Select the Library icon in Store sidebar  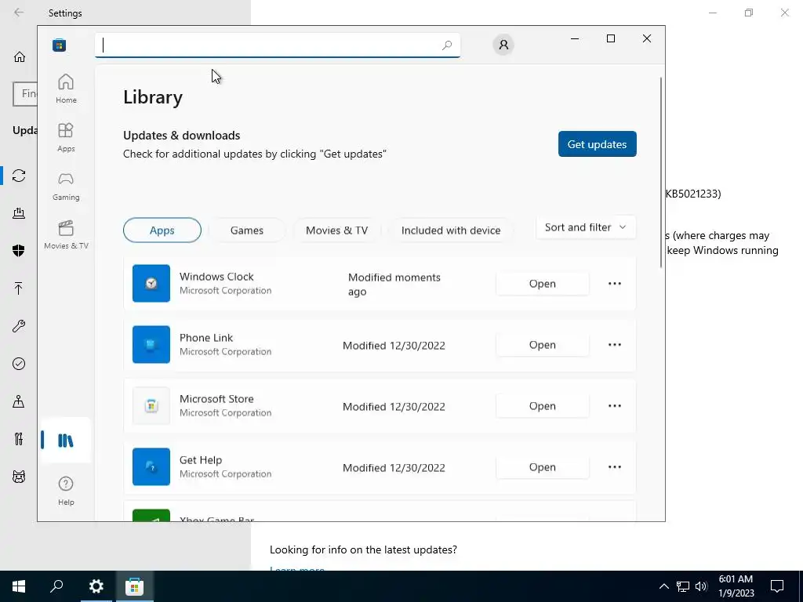pyautogui.click(x=66, y=441)
